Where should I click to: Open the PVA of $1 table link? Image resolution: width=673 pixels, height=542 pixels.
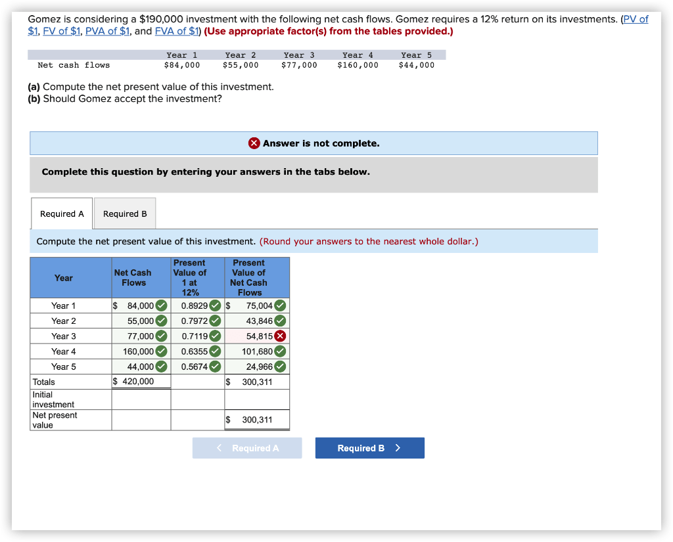tap(107, 32)
